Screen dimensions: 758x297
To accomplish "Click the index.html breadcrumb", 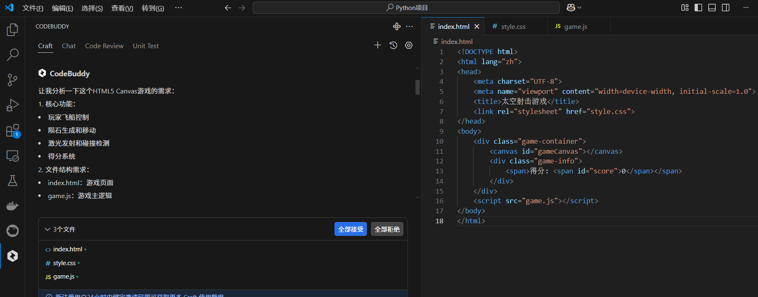I will 457,41.
